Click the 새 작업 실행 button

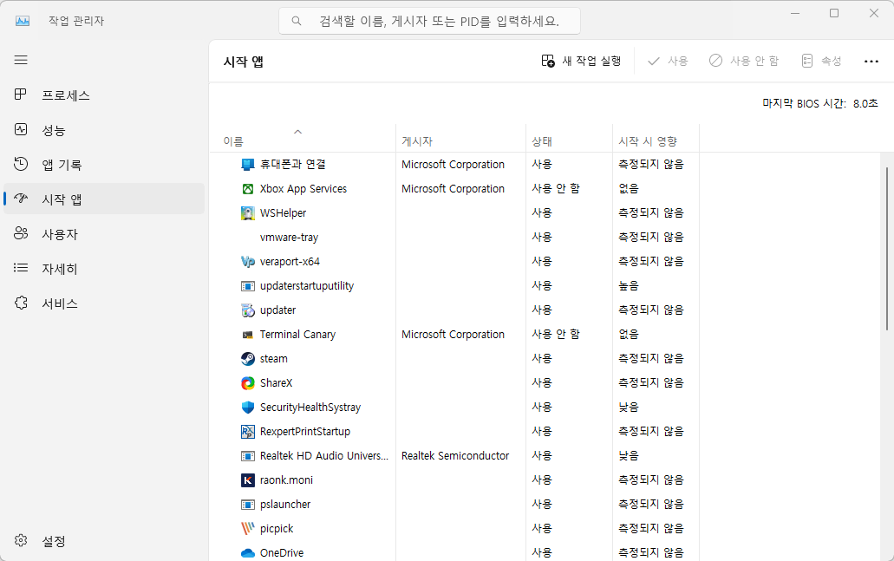tap(580, 60)
